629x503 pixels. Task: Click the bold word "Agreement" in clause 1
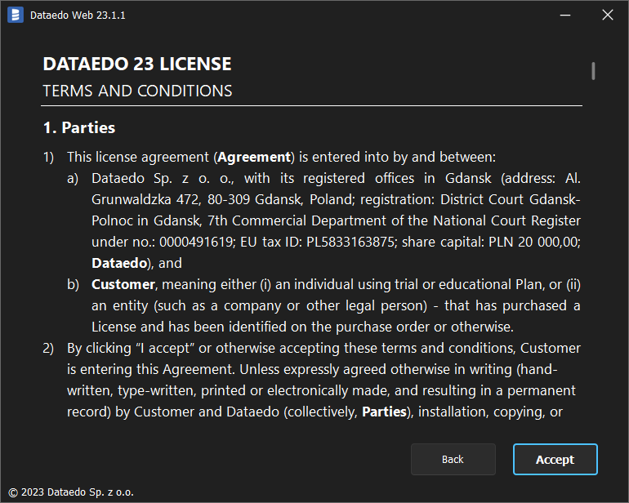click(x=254, y=157)
